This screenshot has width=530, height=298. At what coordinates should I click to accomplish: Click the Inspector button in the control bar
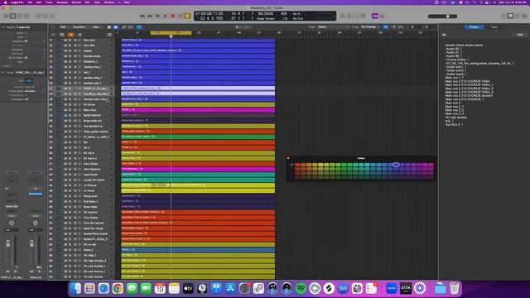pyautogui.click(x=13, y=16)
